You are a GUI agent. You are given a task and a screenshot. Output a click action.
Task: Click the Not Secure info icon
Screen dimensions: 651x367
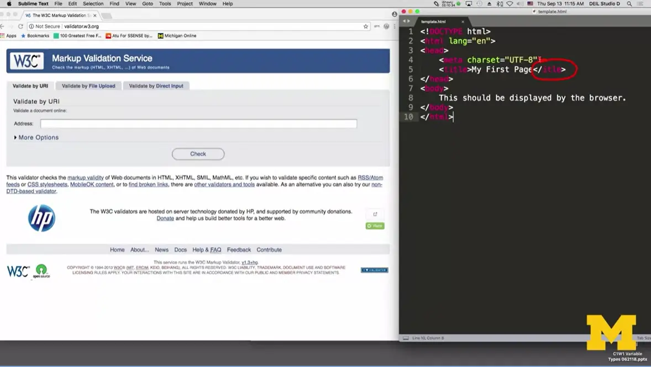click(x=31, y=26)
